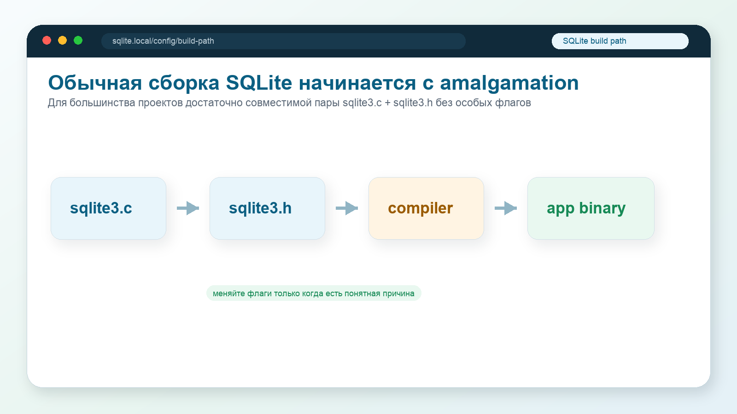Select the compiler card
The image size is (737, 414).
coord(426,208)
